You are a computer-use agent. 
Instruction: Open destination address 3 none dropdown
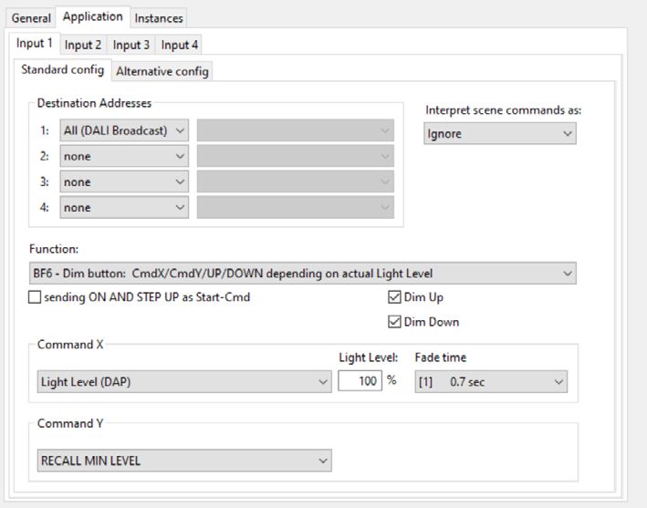tap(124, 181)
